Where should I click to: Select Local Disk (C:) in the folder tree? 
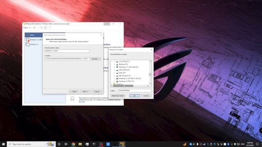124,62
